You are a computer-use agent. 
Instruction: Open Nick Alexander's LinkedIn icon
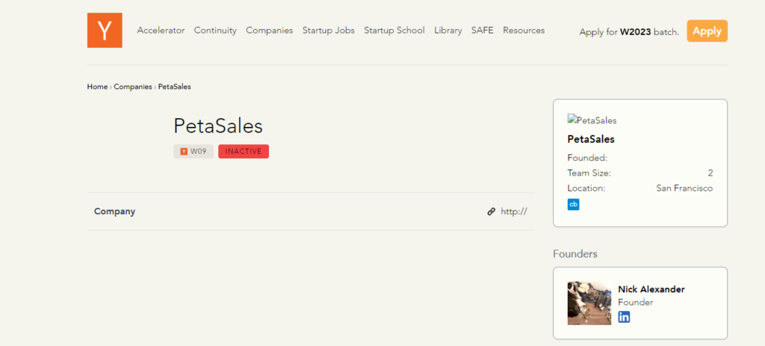pyautogui.click(x=624, y=317)
